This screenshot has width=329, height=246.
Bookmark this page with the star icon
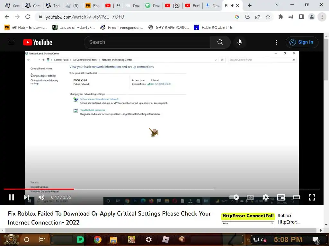click(268, 17)
